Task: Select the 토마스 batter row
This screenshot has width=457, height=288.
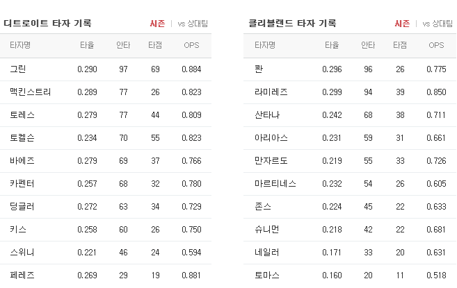Action: point(350,276)
